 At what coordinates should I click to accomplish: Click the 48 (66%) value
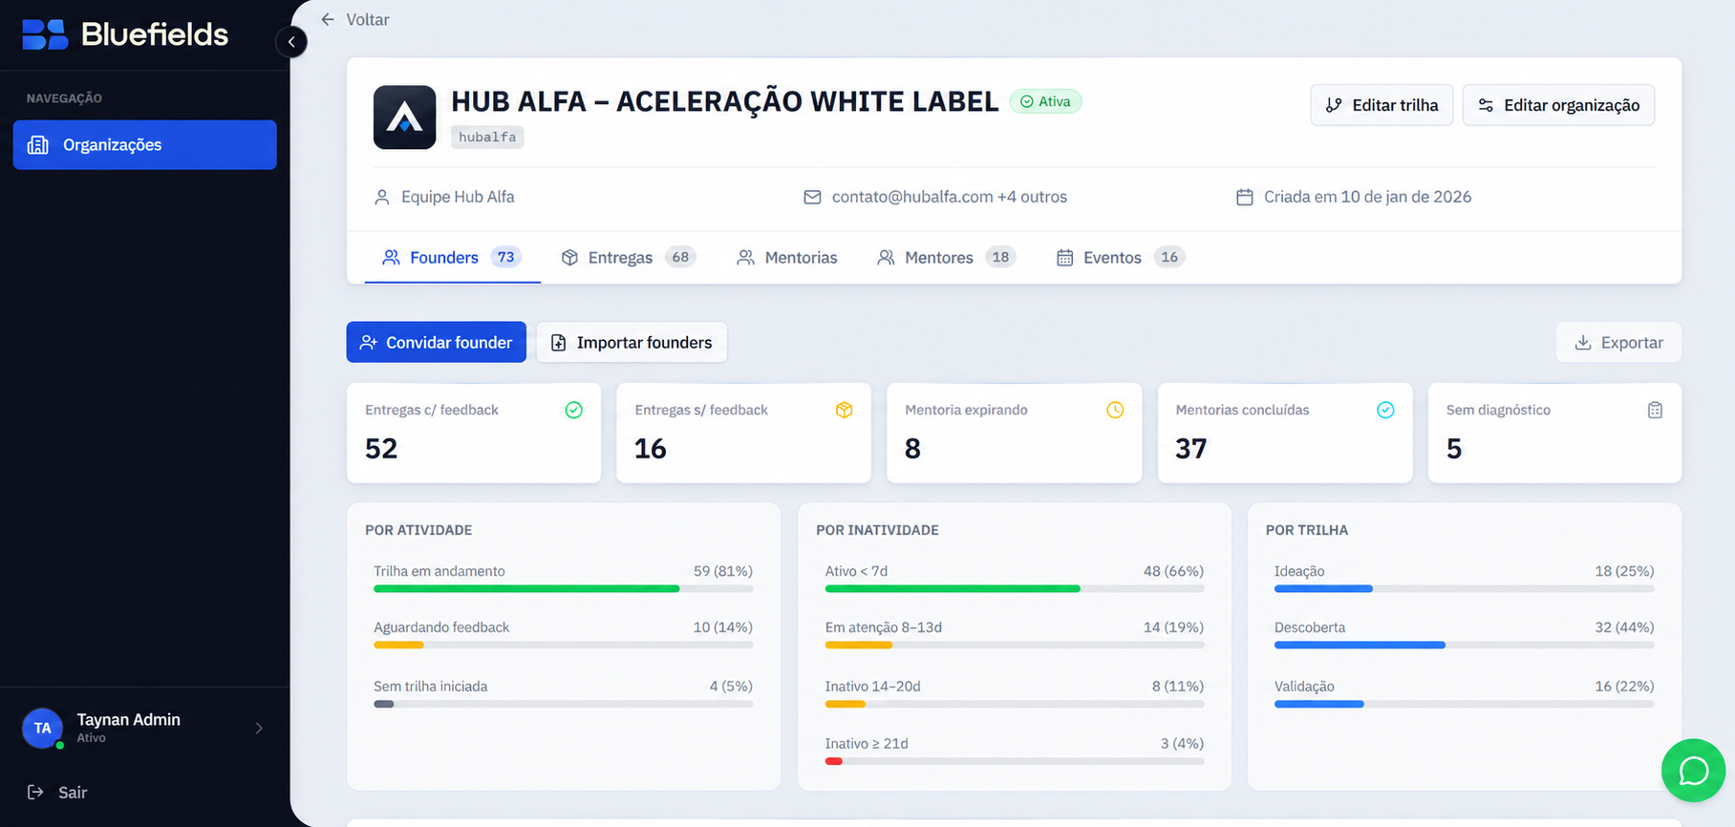point(1173,571)
